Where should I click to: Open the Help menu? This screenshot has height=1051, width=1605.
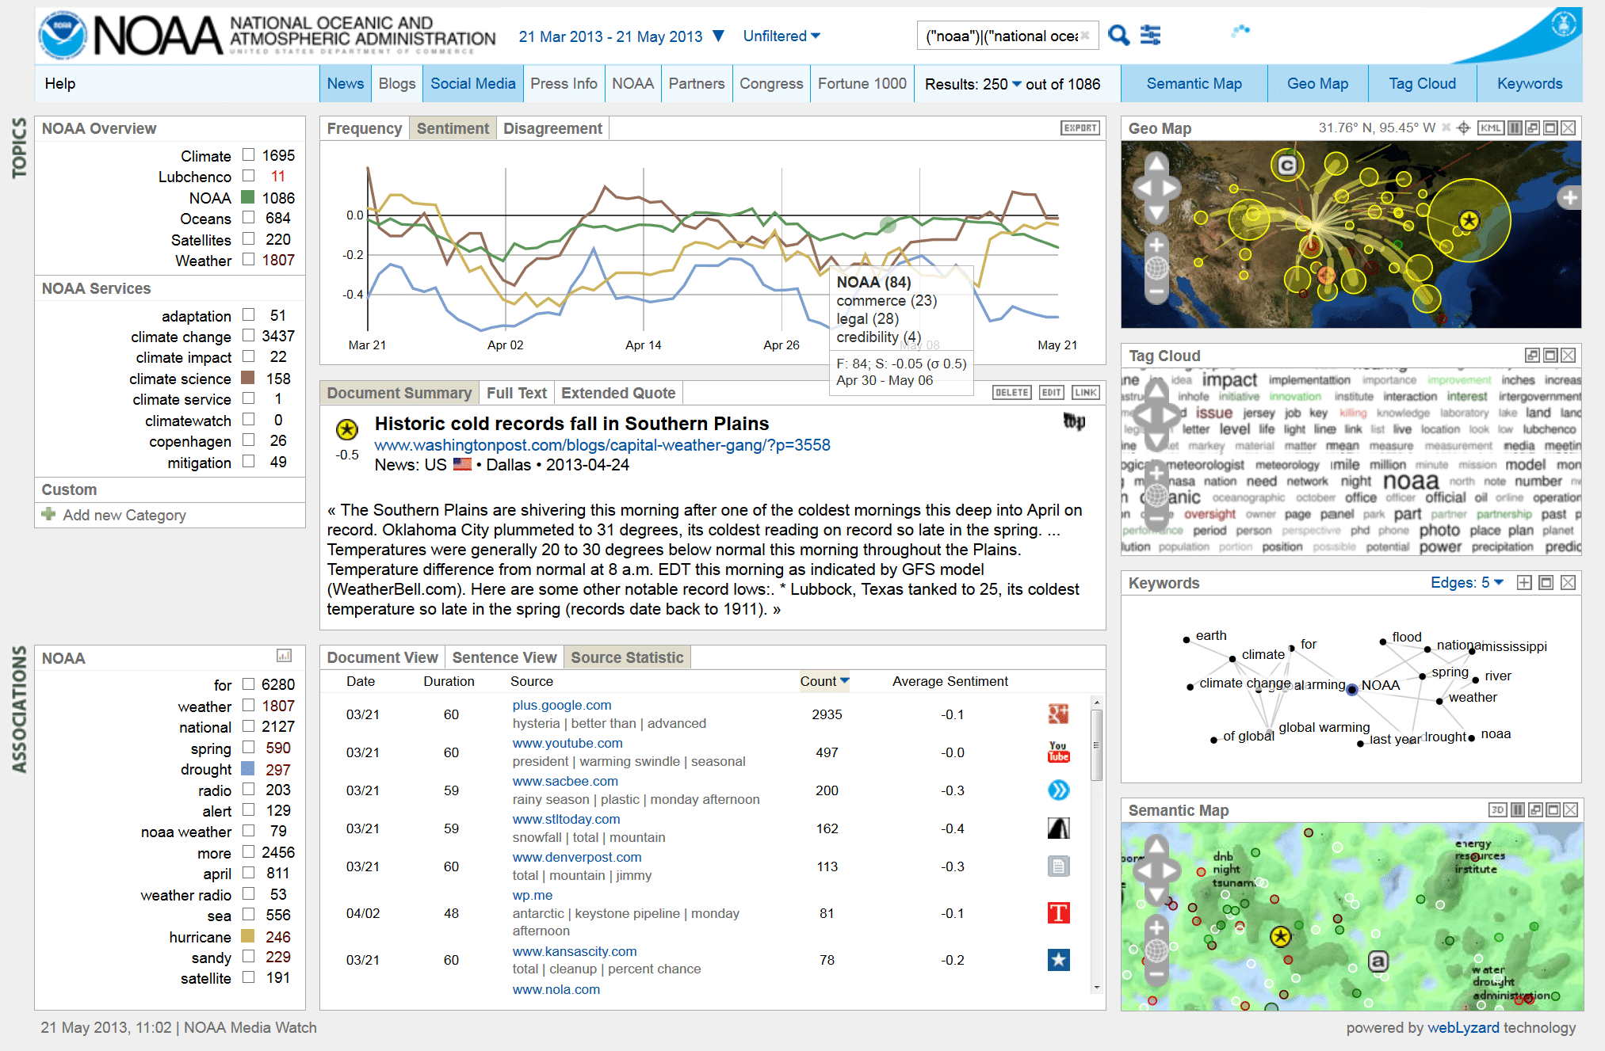coord(60,84)
